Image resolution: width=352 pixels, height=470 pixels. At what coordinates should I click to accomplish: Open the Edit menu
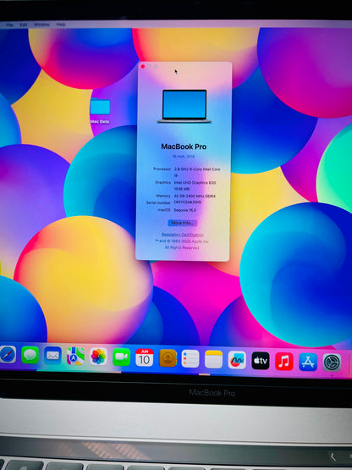coord(24,25)
